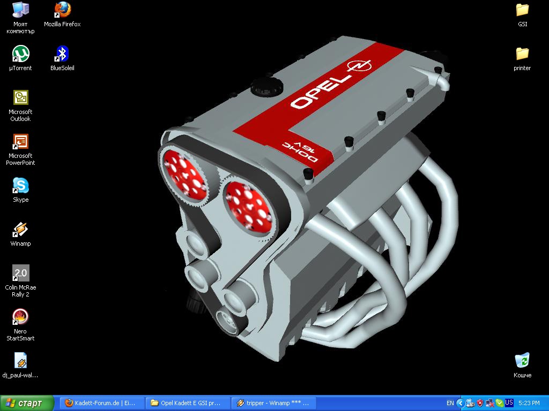Open the Start (старт) menu
The height and width of the screenshot is (411, 549).
point(27,403)
